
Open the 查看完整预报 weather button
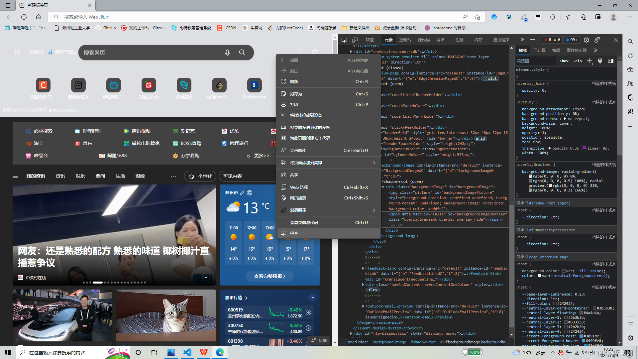pos(269,276)
